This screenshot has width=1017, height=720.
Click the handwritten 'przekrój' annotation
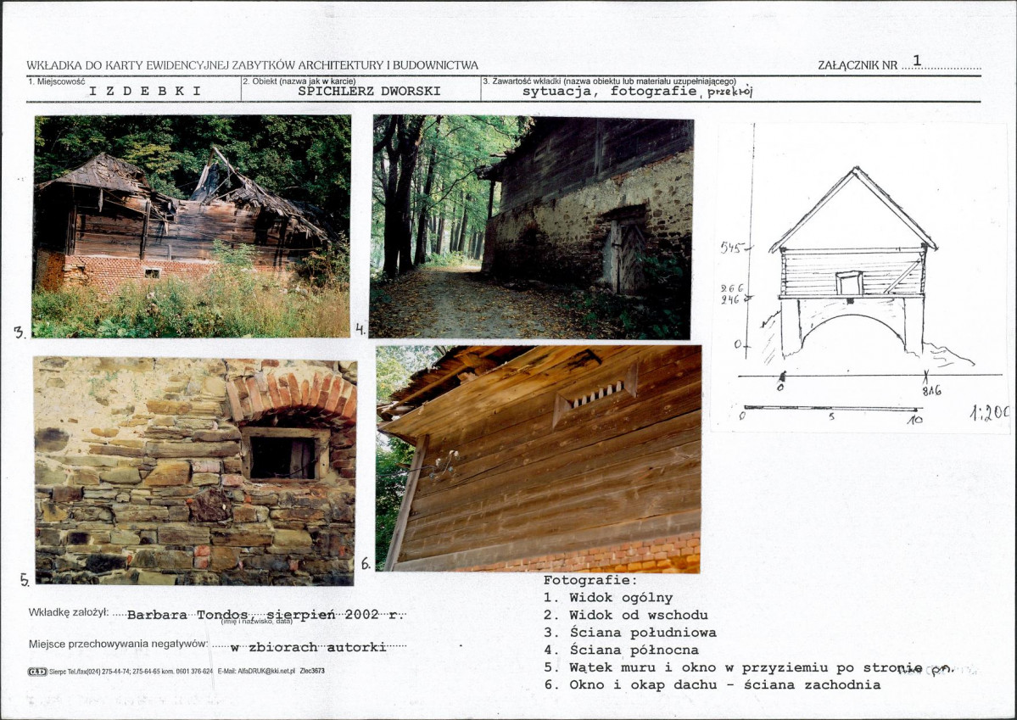point(729,92)
